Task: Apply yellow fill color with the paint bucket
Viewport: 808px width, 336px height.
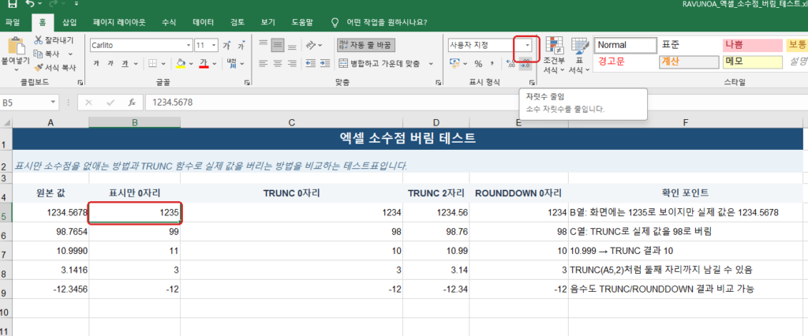Action: click(x=181, y=63)
